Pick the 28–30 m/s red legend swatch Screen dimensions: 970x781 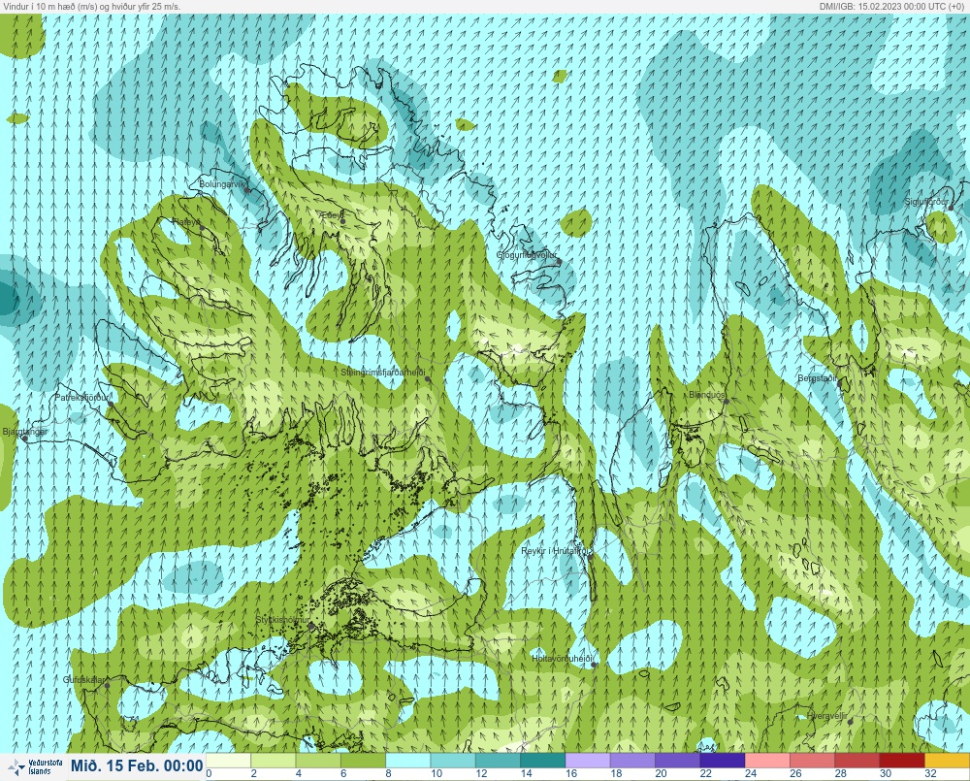coord(857,761)
